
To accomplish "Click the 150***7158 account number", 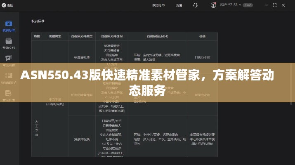I will (228, 5).
